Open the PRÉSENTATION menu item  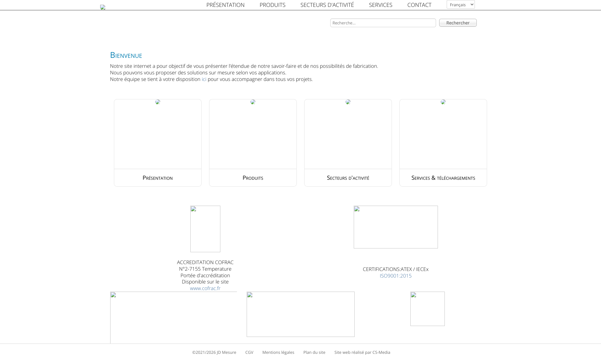point(225,5)
